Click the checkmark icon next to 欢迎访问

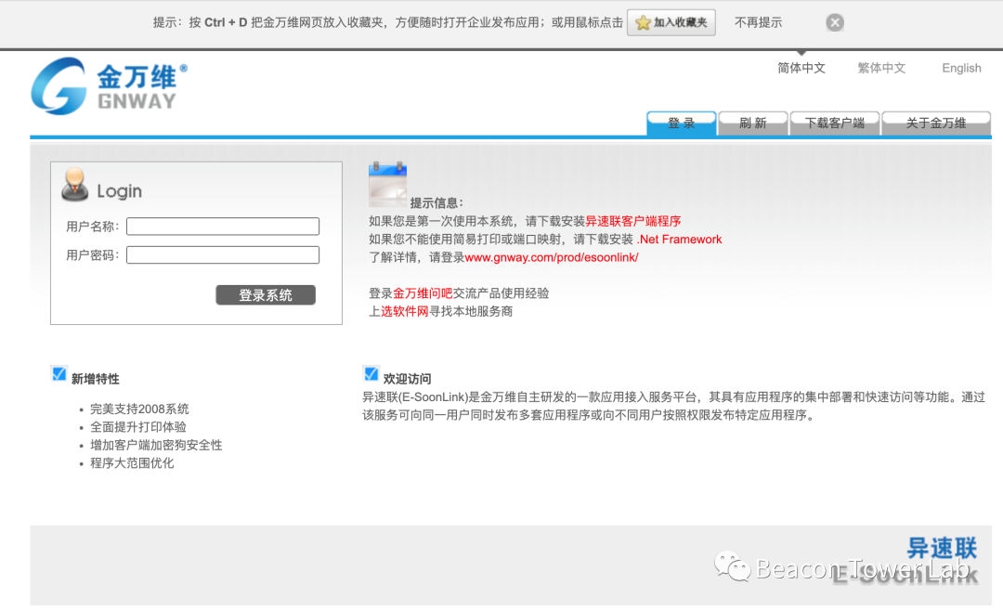point(371,373)
